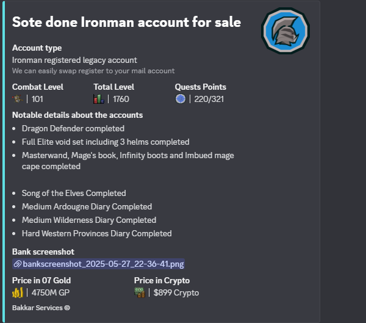Click the $899 Crypto price text
Image resolution: width=366 pixels, height=323 pixels.
tap(176, 292)
